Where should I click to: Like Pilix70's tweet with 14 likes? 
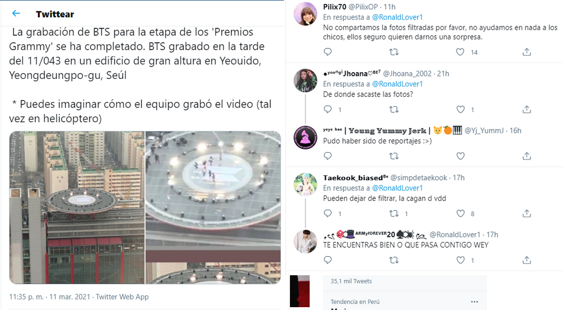pos(461,52)
